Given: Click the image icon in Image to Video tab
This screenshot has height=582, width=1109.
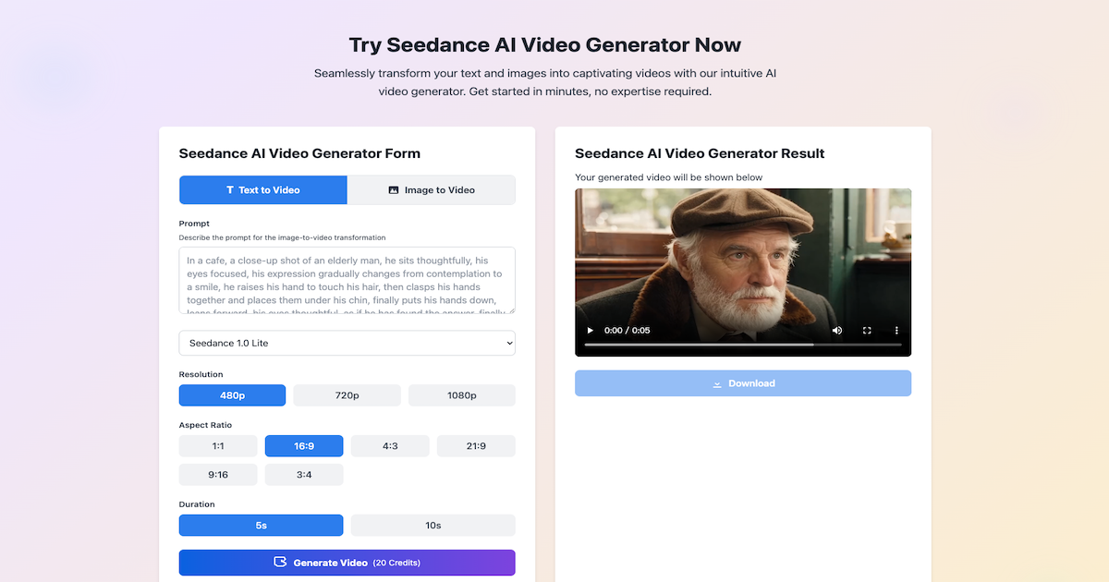Looking at the screenshot, I should (394, 190).
